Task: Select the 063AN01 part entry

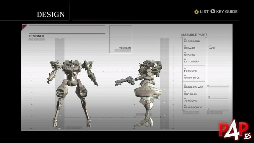Action: [190, 48]
